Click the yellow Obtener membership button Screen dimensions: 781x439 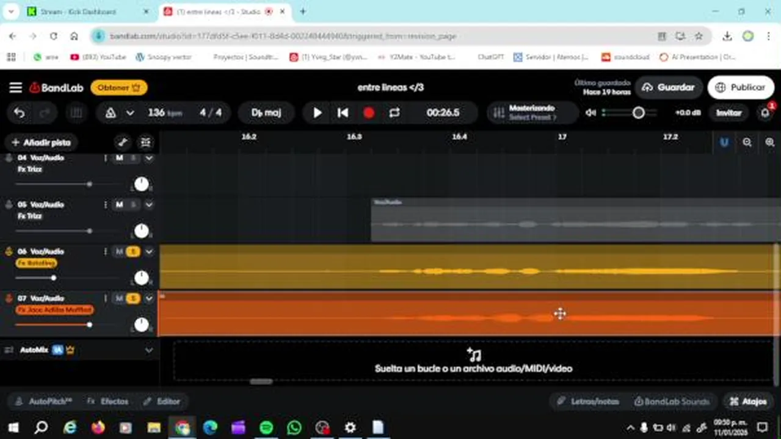[x=119, y=88]
